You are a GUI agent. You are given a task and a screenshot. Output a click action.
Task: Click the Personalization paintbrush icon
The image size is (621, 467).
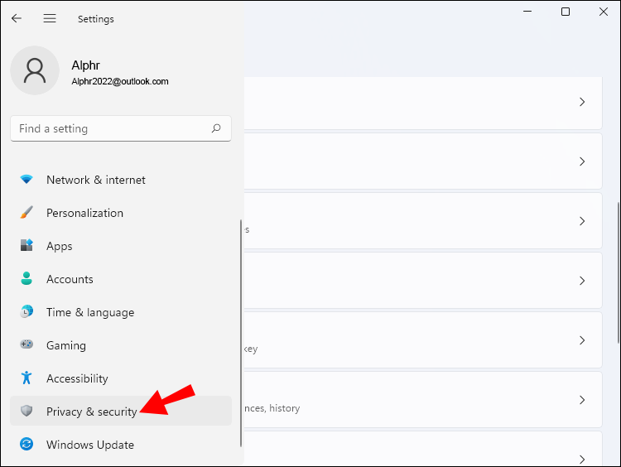26,213
